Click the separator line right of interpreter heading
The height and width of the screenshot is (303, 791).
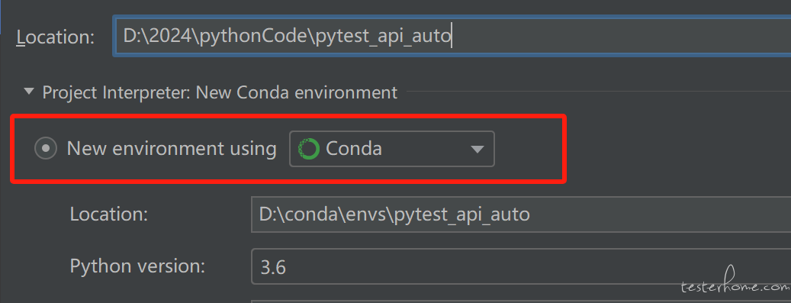(x=599, y=92)
